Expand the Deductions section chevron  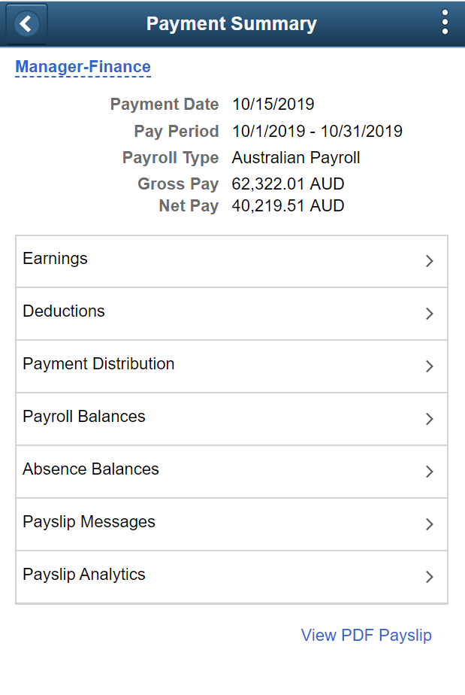tap(429, 314)
